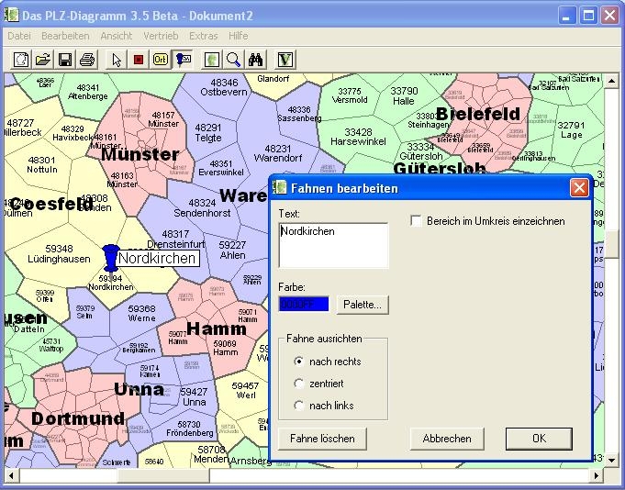
Task: Select 'nach links' flag alignment option
Action: 299,406
